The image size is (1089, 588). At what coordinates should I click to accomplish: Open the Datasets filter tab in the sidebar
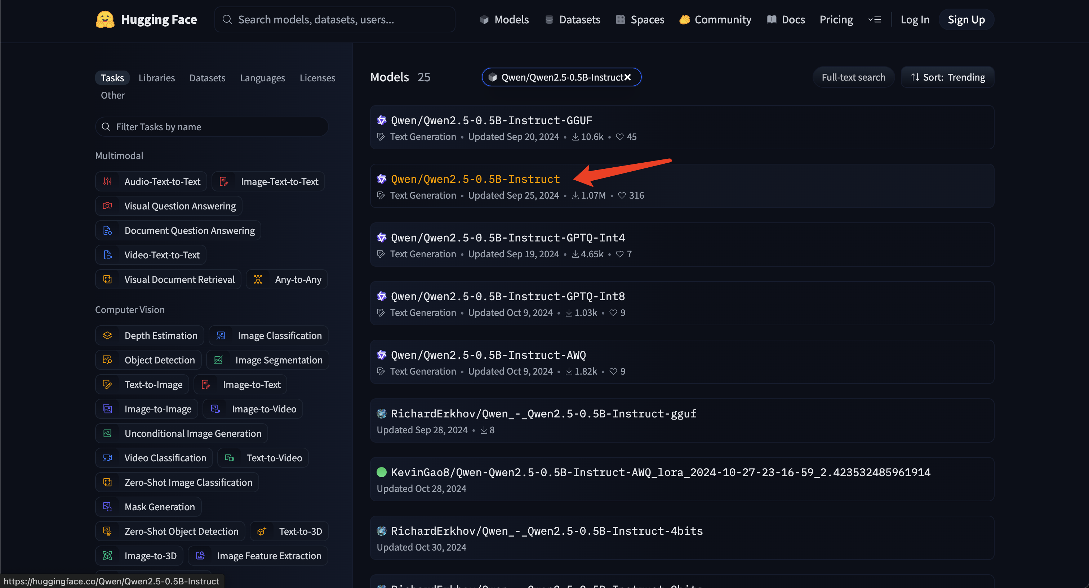click(x=207, y=78)
